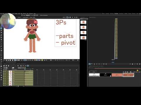
Task: Click the Timeline zoom slider at the bottom
Action: point(18,86)
